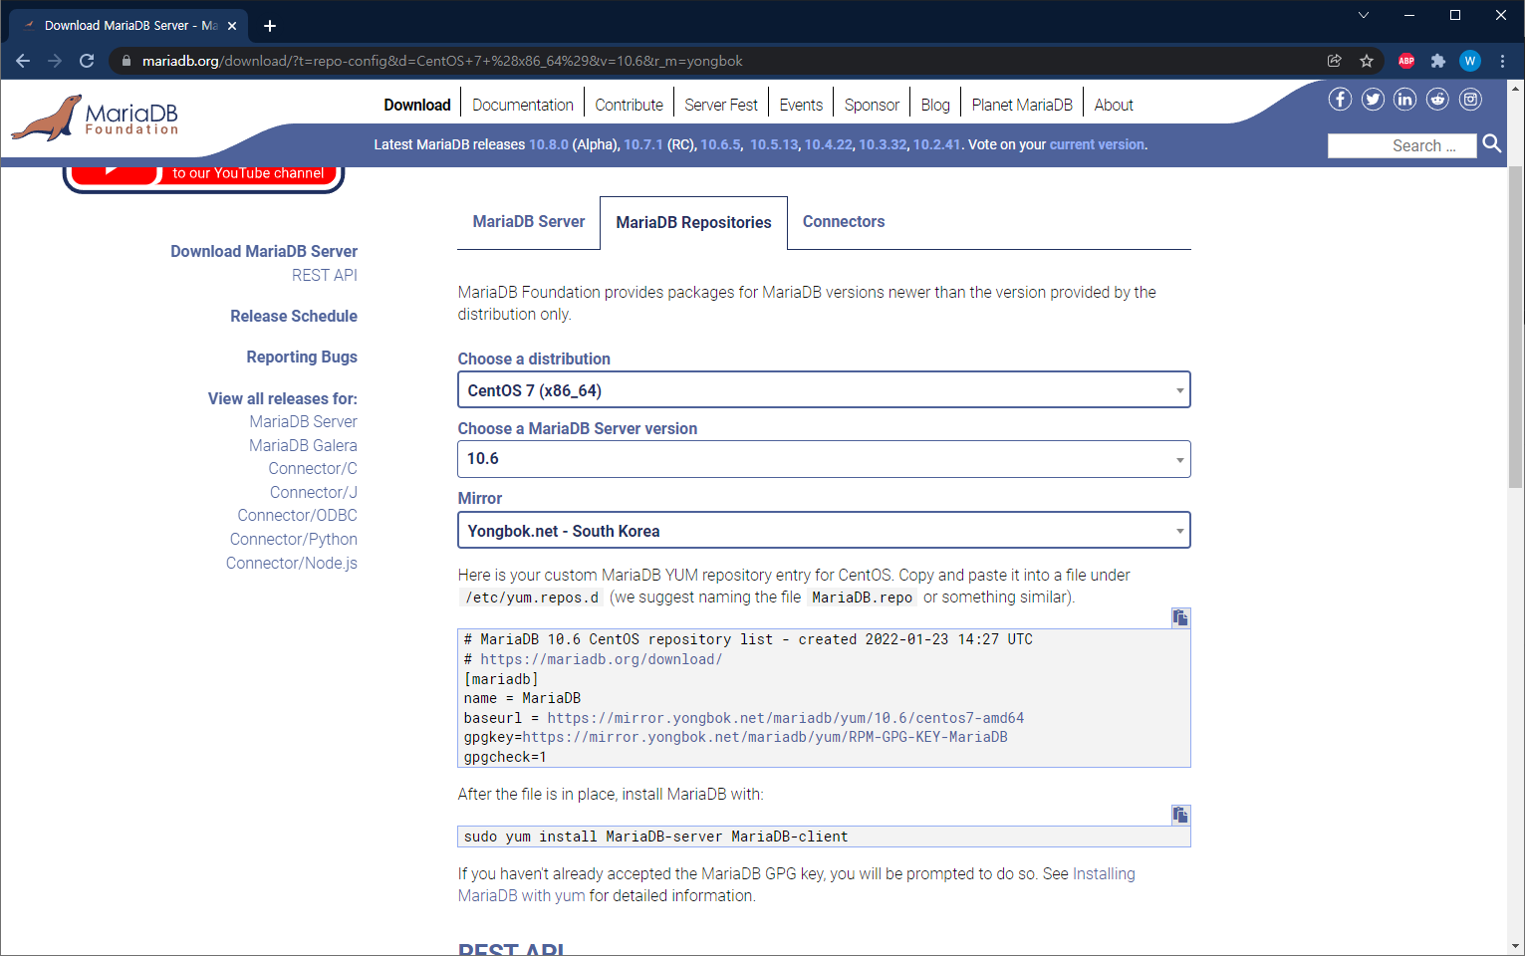This screenshot has width=1525, height=956.
Task: View site security lock information
Action: (127, 61)
